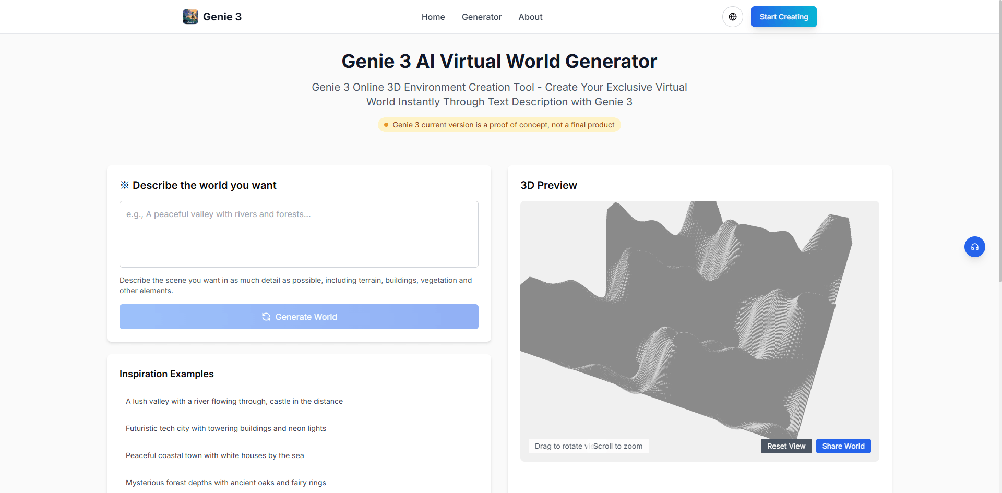The width and height of the screenshot is (1002, 493).
Task: Click the Genie 3 brand name text
Action: (x=222, y=17)
